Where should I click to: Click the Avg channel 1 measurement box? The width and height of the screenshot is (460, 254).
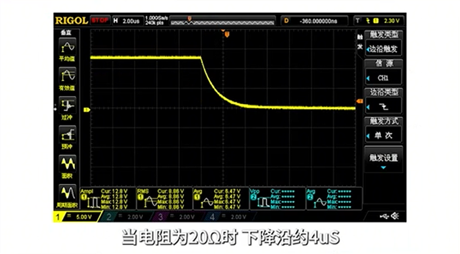coord(221,199)
